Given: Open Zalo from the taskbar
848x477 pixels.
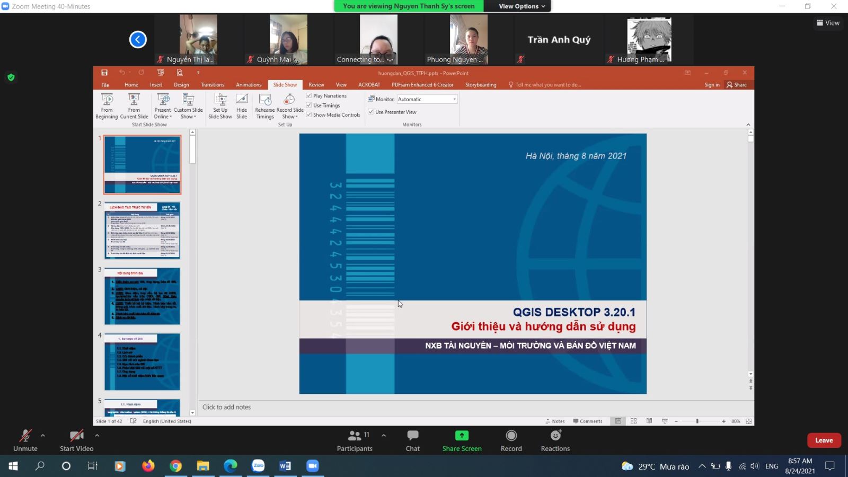Looking at the screenshot, I should [x=258, y=466].
